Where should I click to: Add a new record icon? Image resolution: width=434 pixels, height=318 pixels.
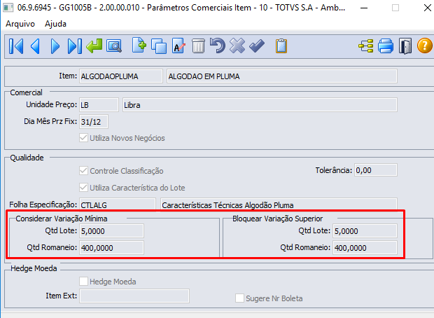tap(139, 45)
